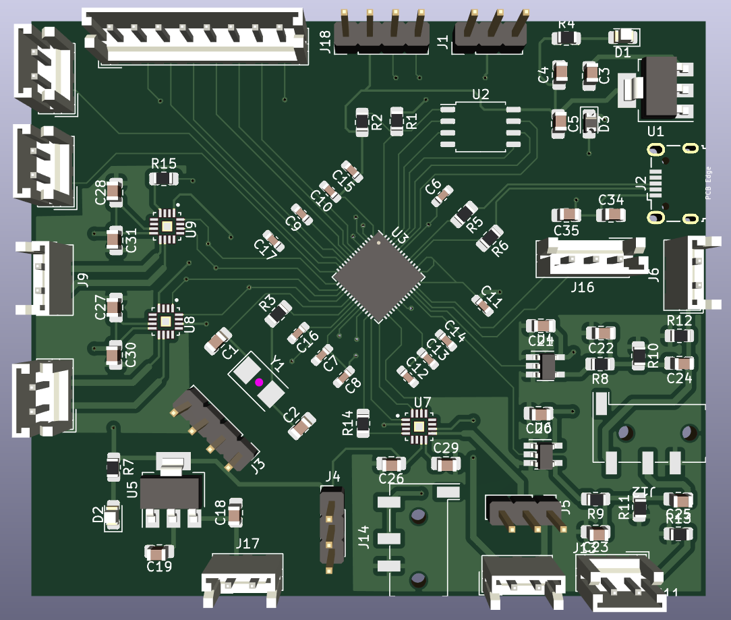Click LED D2

(113, 515)
